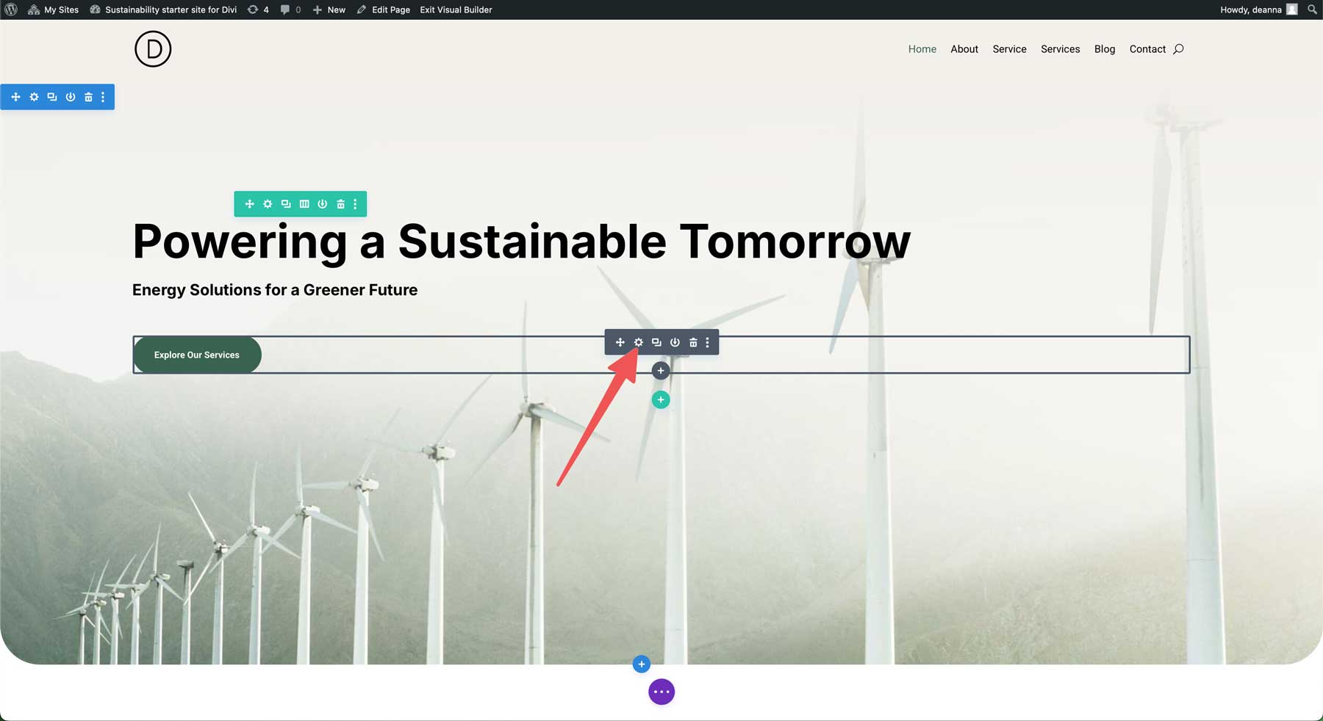Duplicate the section using the blue copy icon
1323x721 pixels.
click(x=51, y=96)
